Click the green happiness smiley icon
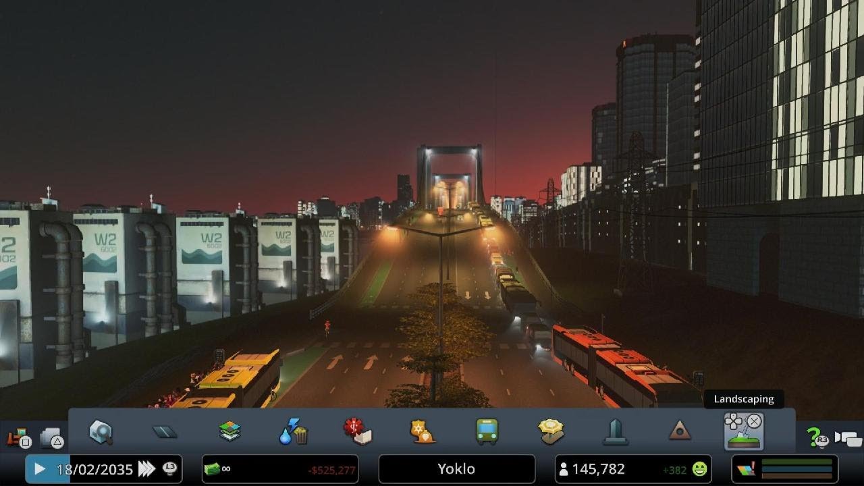The height and width of the screenshot is (486, 864). point(699,469)
